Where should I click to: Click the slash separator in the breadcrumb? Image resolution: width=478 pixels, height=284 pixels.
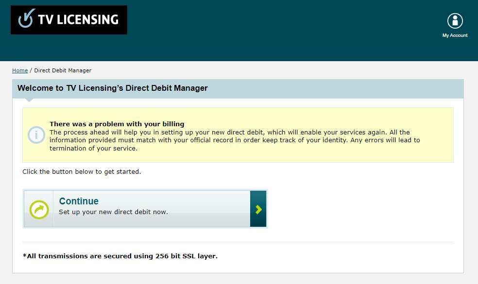[31, 70]
